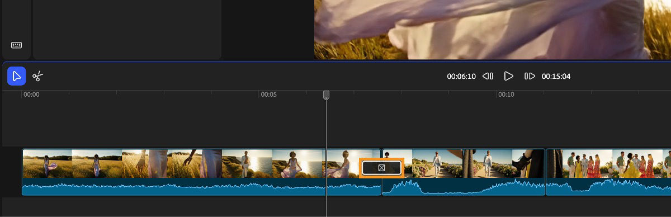Step back one frame
This screenshot has width=671, height=217.
488,76
